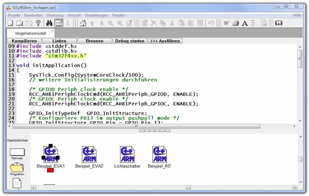Click the vertical align columns toolbar icon
Screen dimensions: 309x196
(x=200, y=23)
